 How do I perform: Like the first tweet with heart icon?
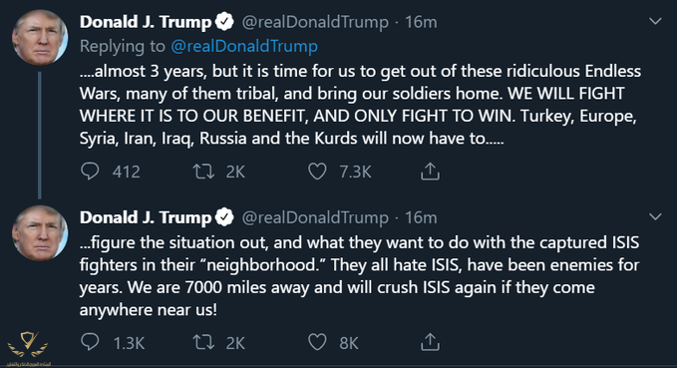click(317, 172)
